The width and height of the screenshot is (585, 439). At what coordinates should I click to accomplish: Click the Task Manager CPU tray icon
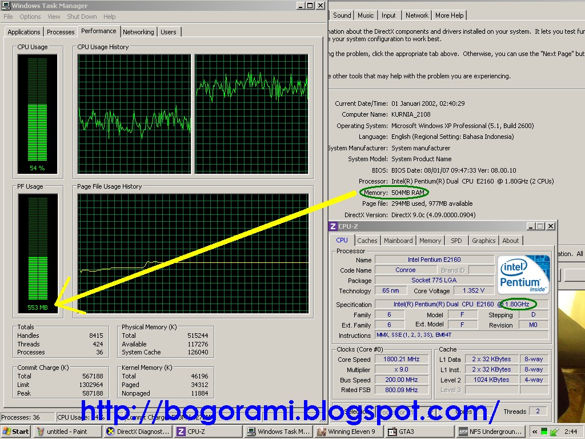coord(544,432)
